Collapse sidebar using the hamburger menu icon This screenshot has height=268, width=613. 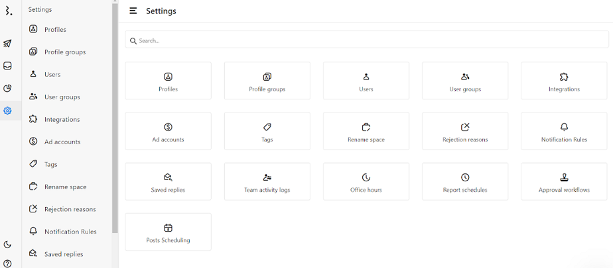point(133,11)
